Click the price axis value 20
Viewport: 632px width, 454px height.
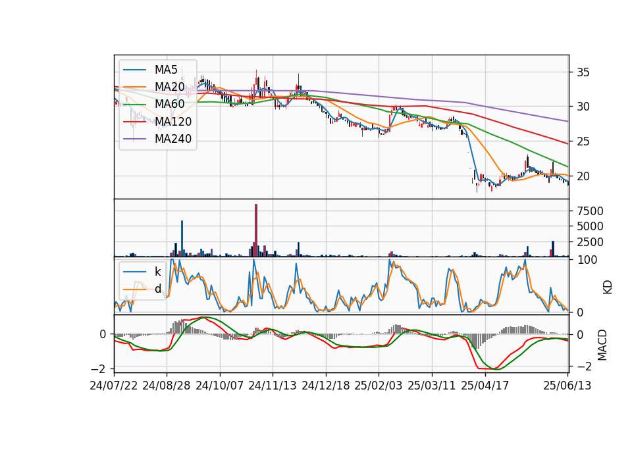pos(583,176)
